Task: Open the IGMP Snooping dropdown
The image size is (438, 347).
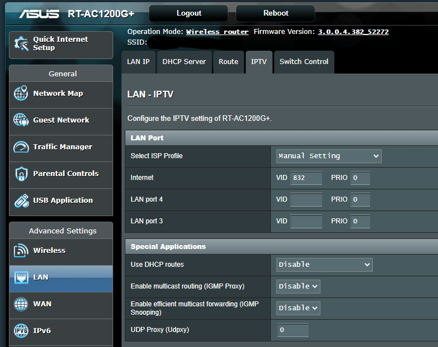Action: click(x=298, y=308)
